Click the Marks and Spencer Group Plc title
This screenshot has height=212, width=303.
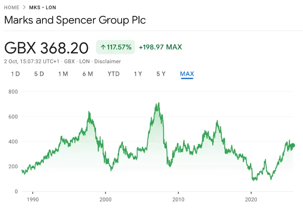coord(75,20)
